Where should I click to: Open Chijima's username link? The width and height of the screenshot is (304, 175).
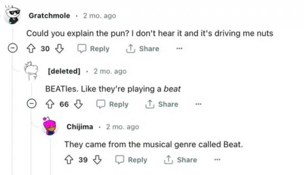(80, 127)
